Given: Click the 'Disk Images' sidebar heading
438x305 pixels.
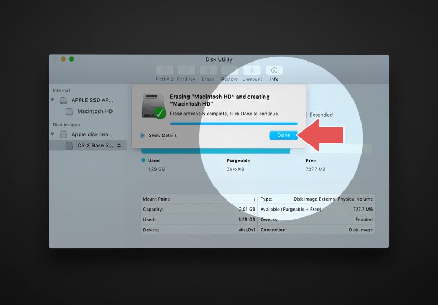Looking at the screenshot, I should click(66, 125).
